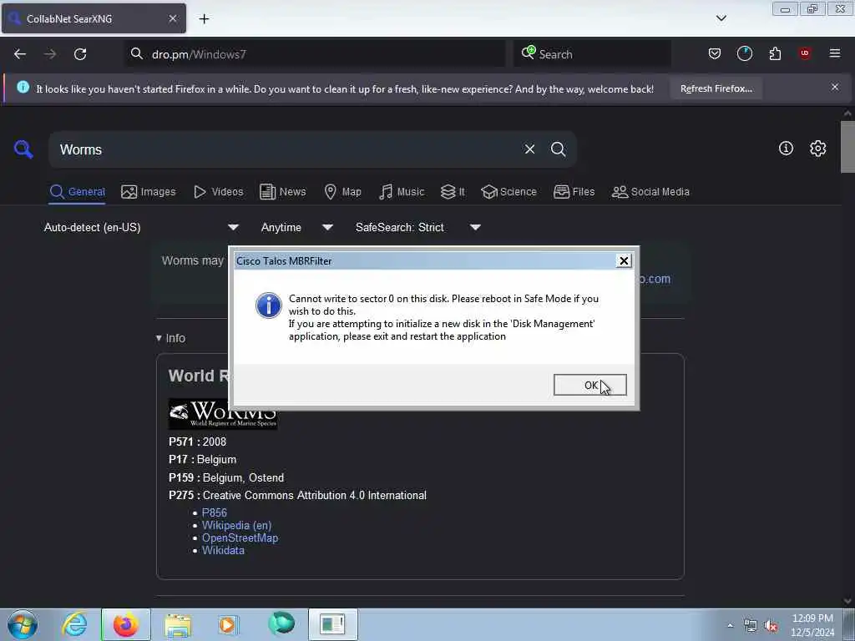Switch to the Videos category

[218, 192]
